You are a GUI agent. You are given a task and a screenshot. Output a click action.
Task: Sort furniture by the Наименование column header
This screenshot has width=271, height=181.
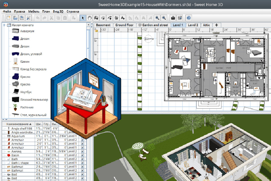(19, 124)
